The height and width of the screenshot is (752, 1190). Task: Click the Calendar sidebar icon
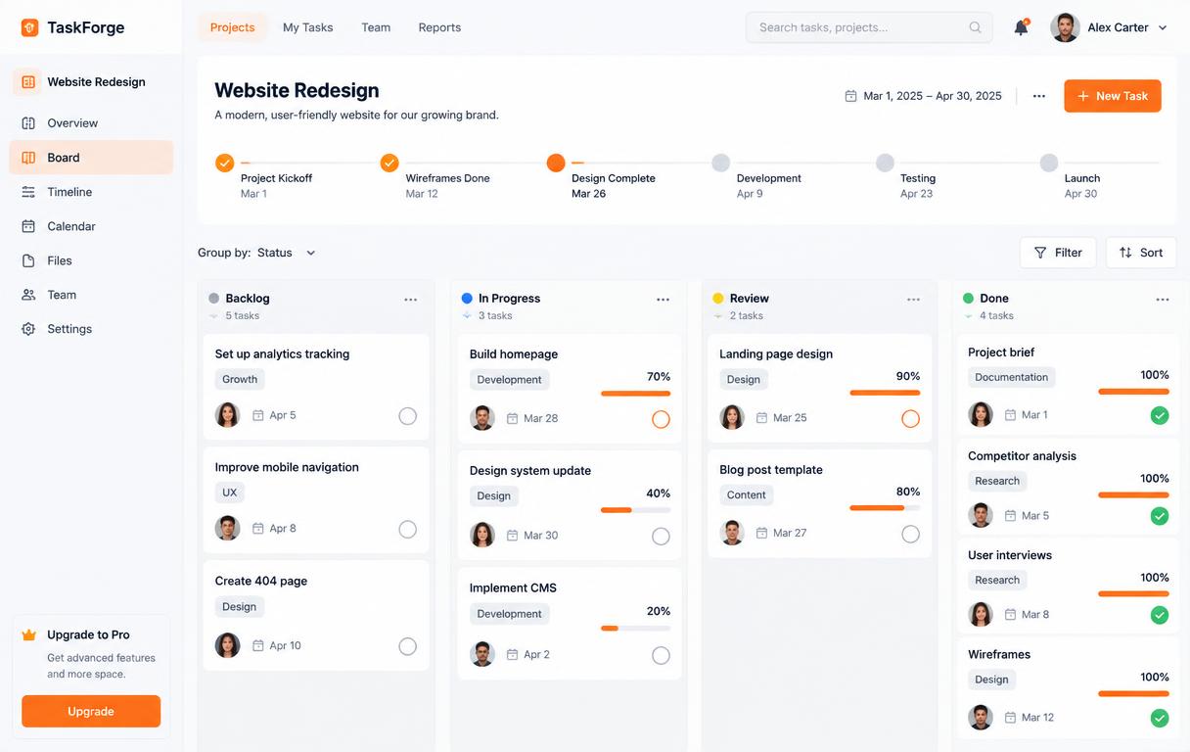28,226
